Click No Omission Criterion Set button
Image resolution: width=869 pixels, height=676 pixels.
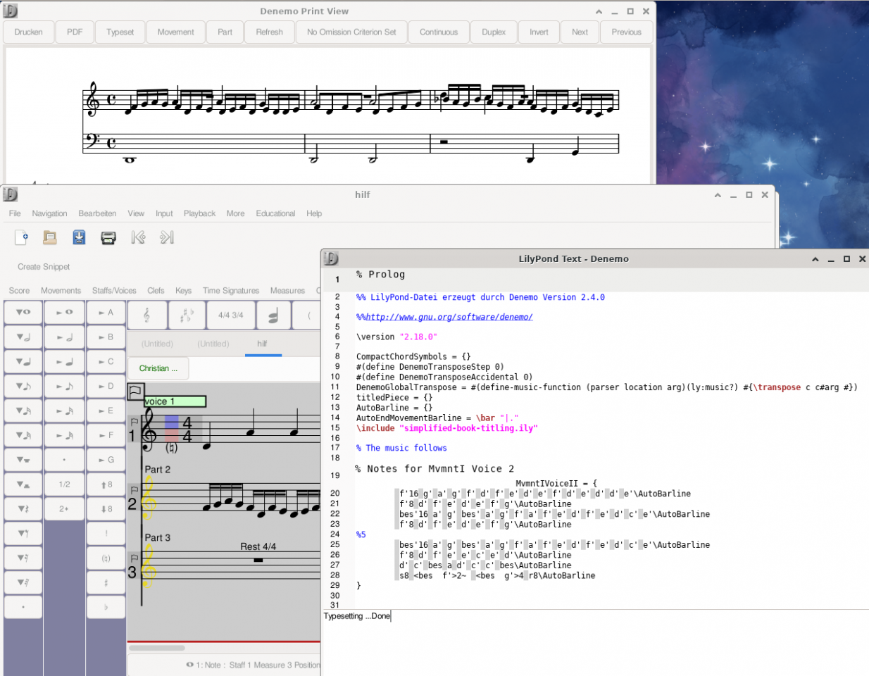351,32
